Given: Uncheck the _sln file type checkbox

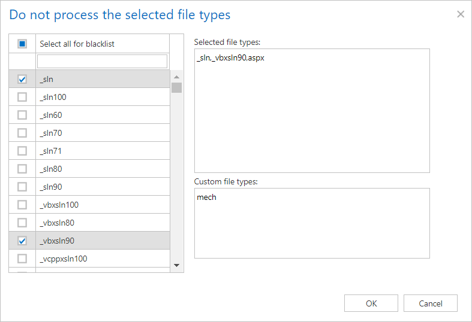Looking at the screenshot, I should (22, 79).
